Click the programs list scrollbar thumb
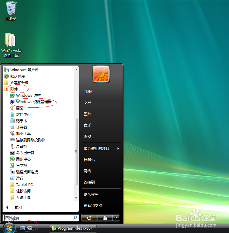Image resolution: width=229 pixels, height=233 pixels. [x=76, y=151]
